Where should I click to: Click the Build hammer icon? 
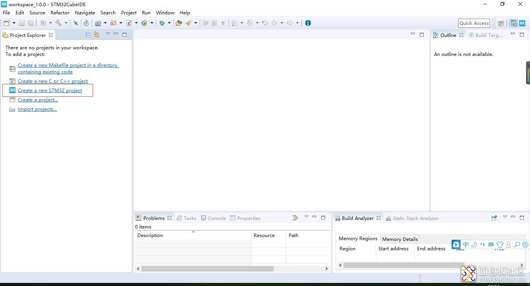tap(59, 23)
